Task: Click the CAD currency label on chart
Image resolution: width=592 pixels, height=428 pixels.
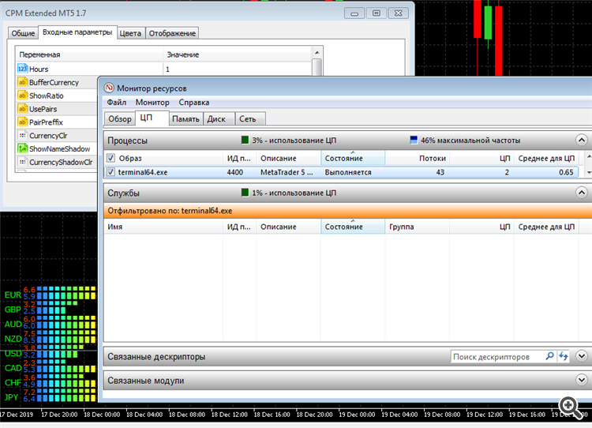Action: (x=13, y=368)
